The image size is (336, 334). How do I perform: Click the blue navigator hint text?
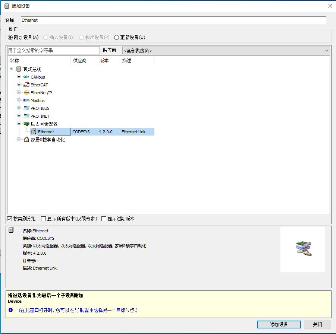pyautogui.click(x=78, y=310)
